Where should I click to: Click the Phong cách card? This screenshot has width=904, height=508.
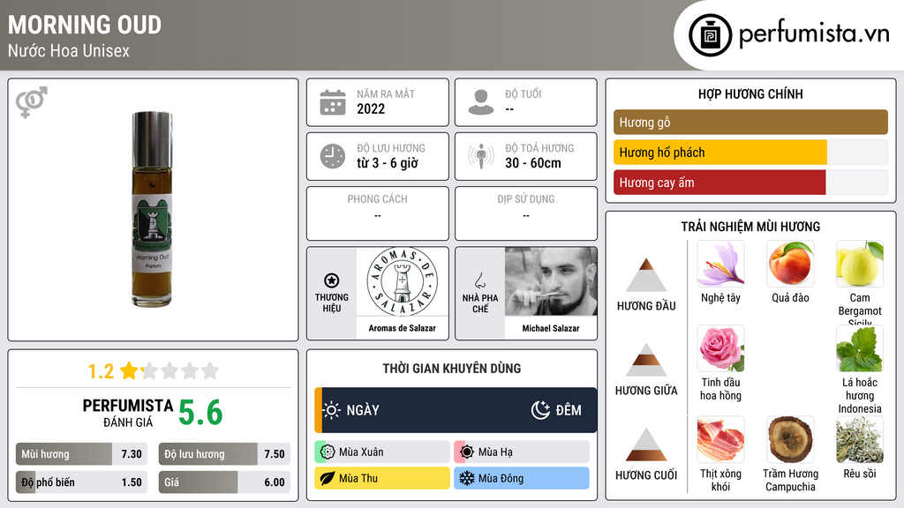378,213
